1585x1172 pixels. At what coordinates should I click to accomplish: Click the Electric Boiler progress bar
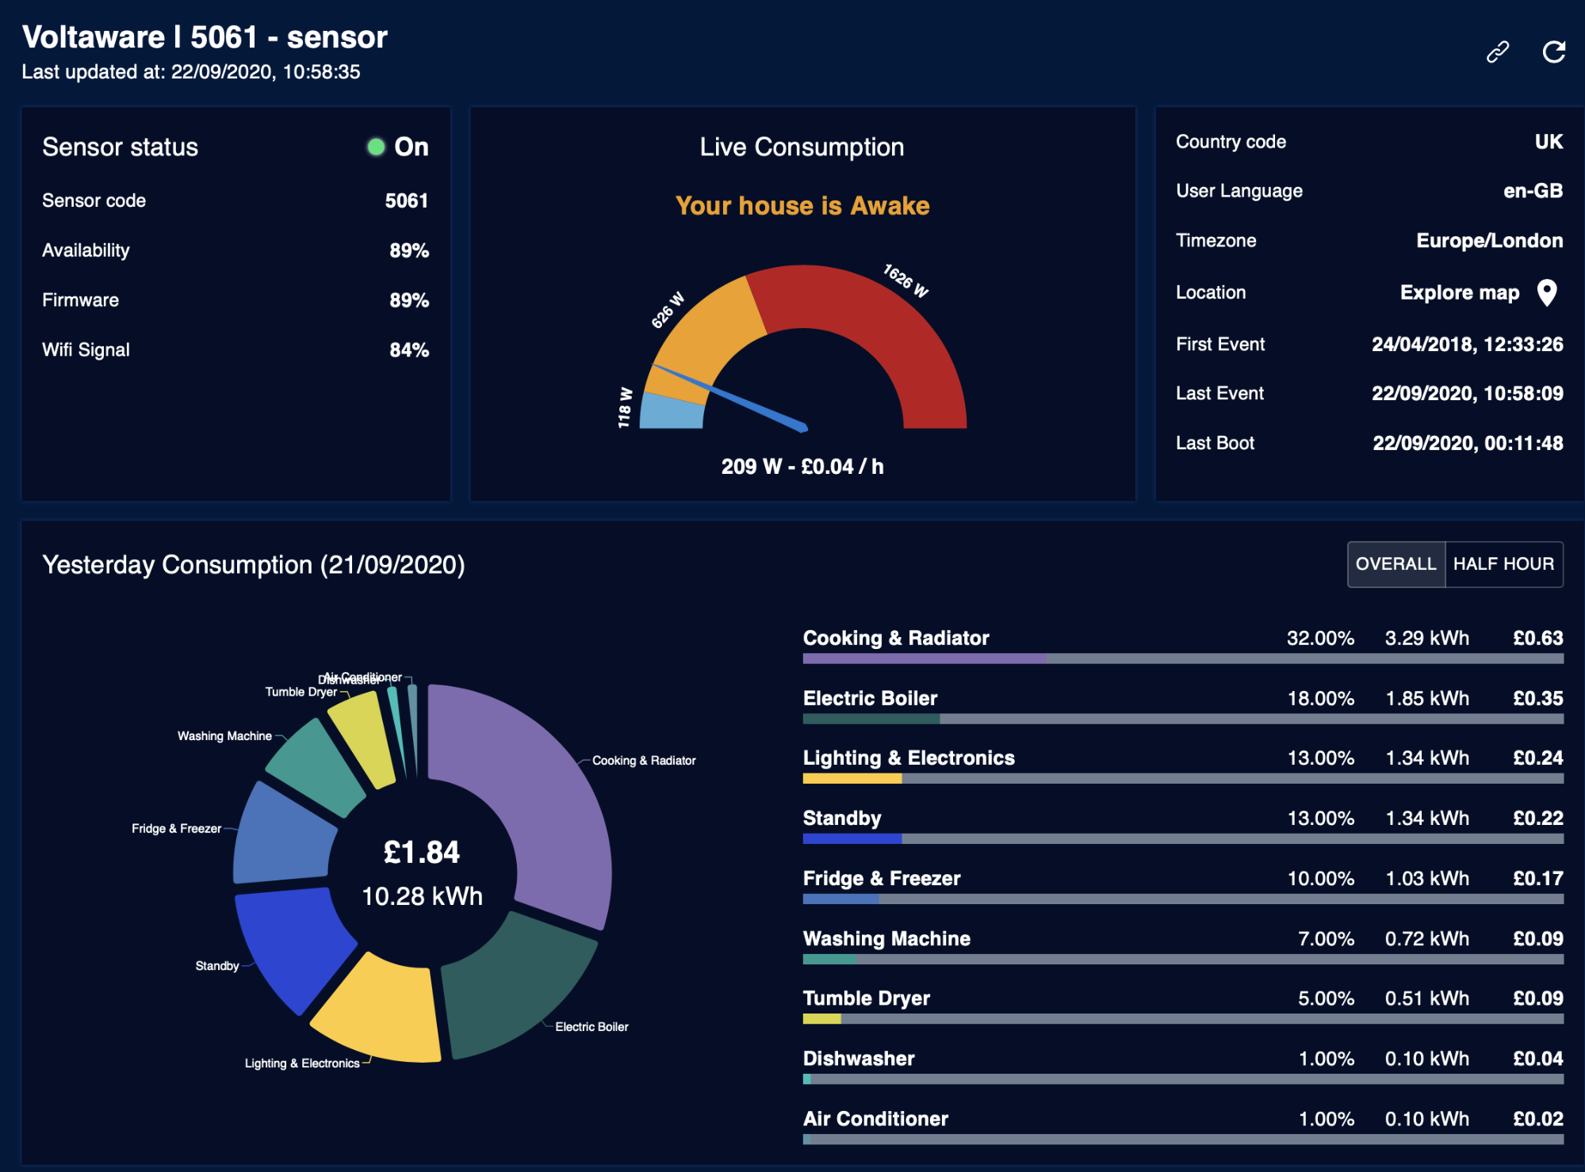coord(1183,719)
